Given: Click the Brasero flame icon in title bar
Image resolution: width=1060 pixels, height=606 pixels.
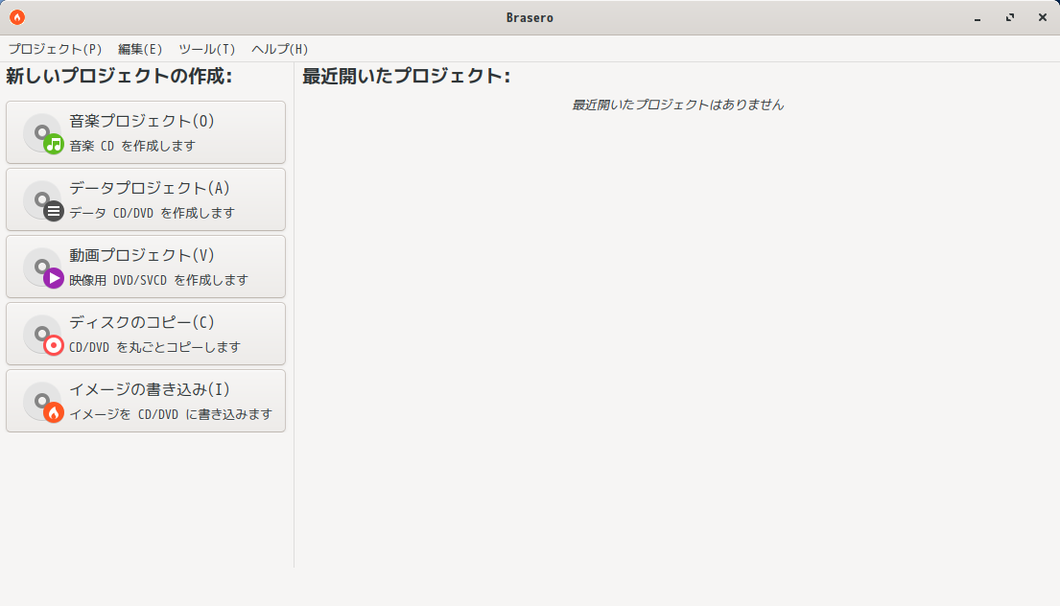Looking at the screenshot, I should click(x=17, y=17).
